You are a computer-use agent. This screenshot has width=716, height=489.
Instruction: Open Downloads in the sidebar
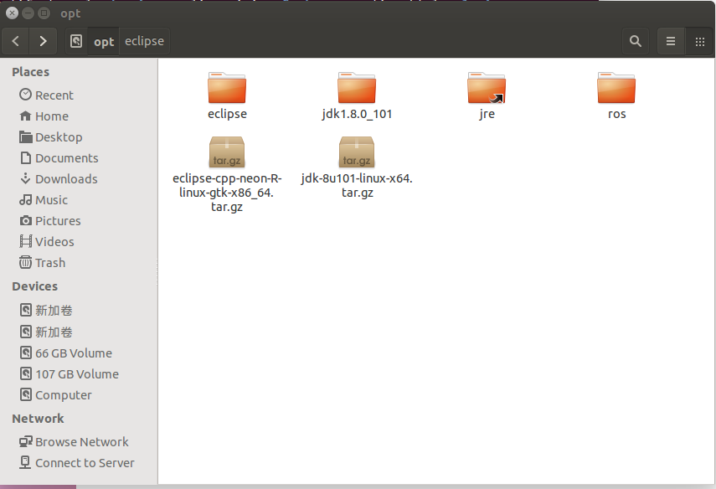point(79,179)
